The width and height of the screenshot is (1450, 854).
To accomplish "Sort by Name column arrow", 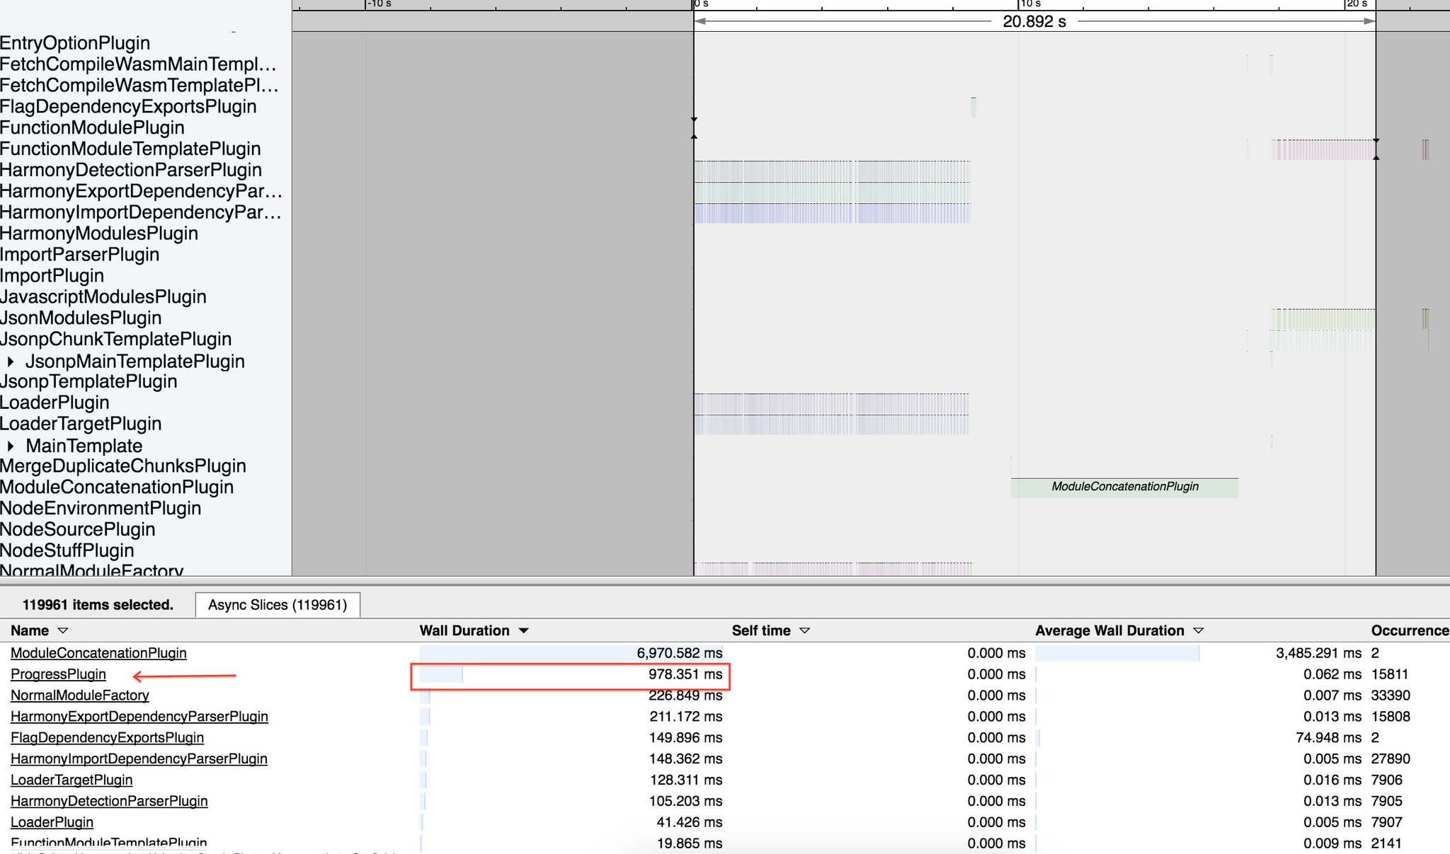I will (62, 630).
